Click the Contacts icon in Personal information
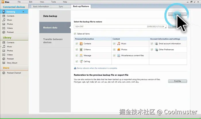 [x=81, y=44]
